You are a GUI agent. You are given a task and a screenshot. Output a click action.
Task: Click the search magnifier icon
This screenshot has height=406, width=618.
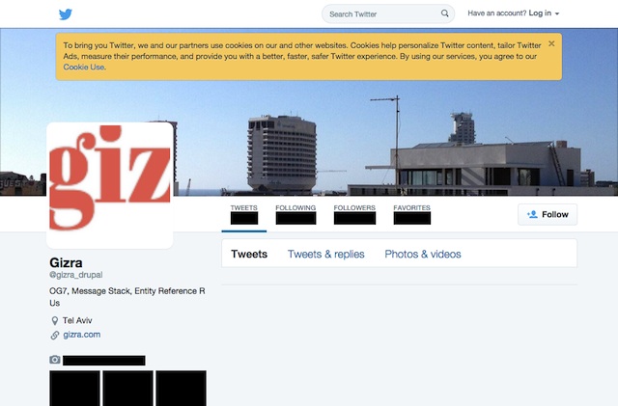pos(444,14)
